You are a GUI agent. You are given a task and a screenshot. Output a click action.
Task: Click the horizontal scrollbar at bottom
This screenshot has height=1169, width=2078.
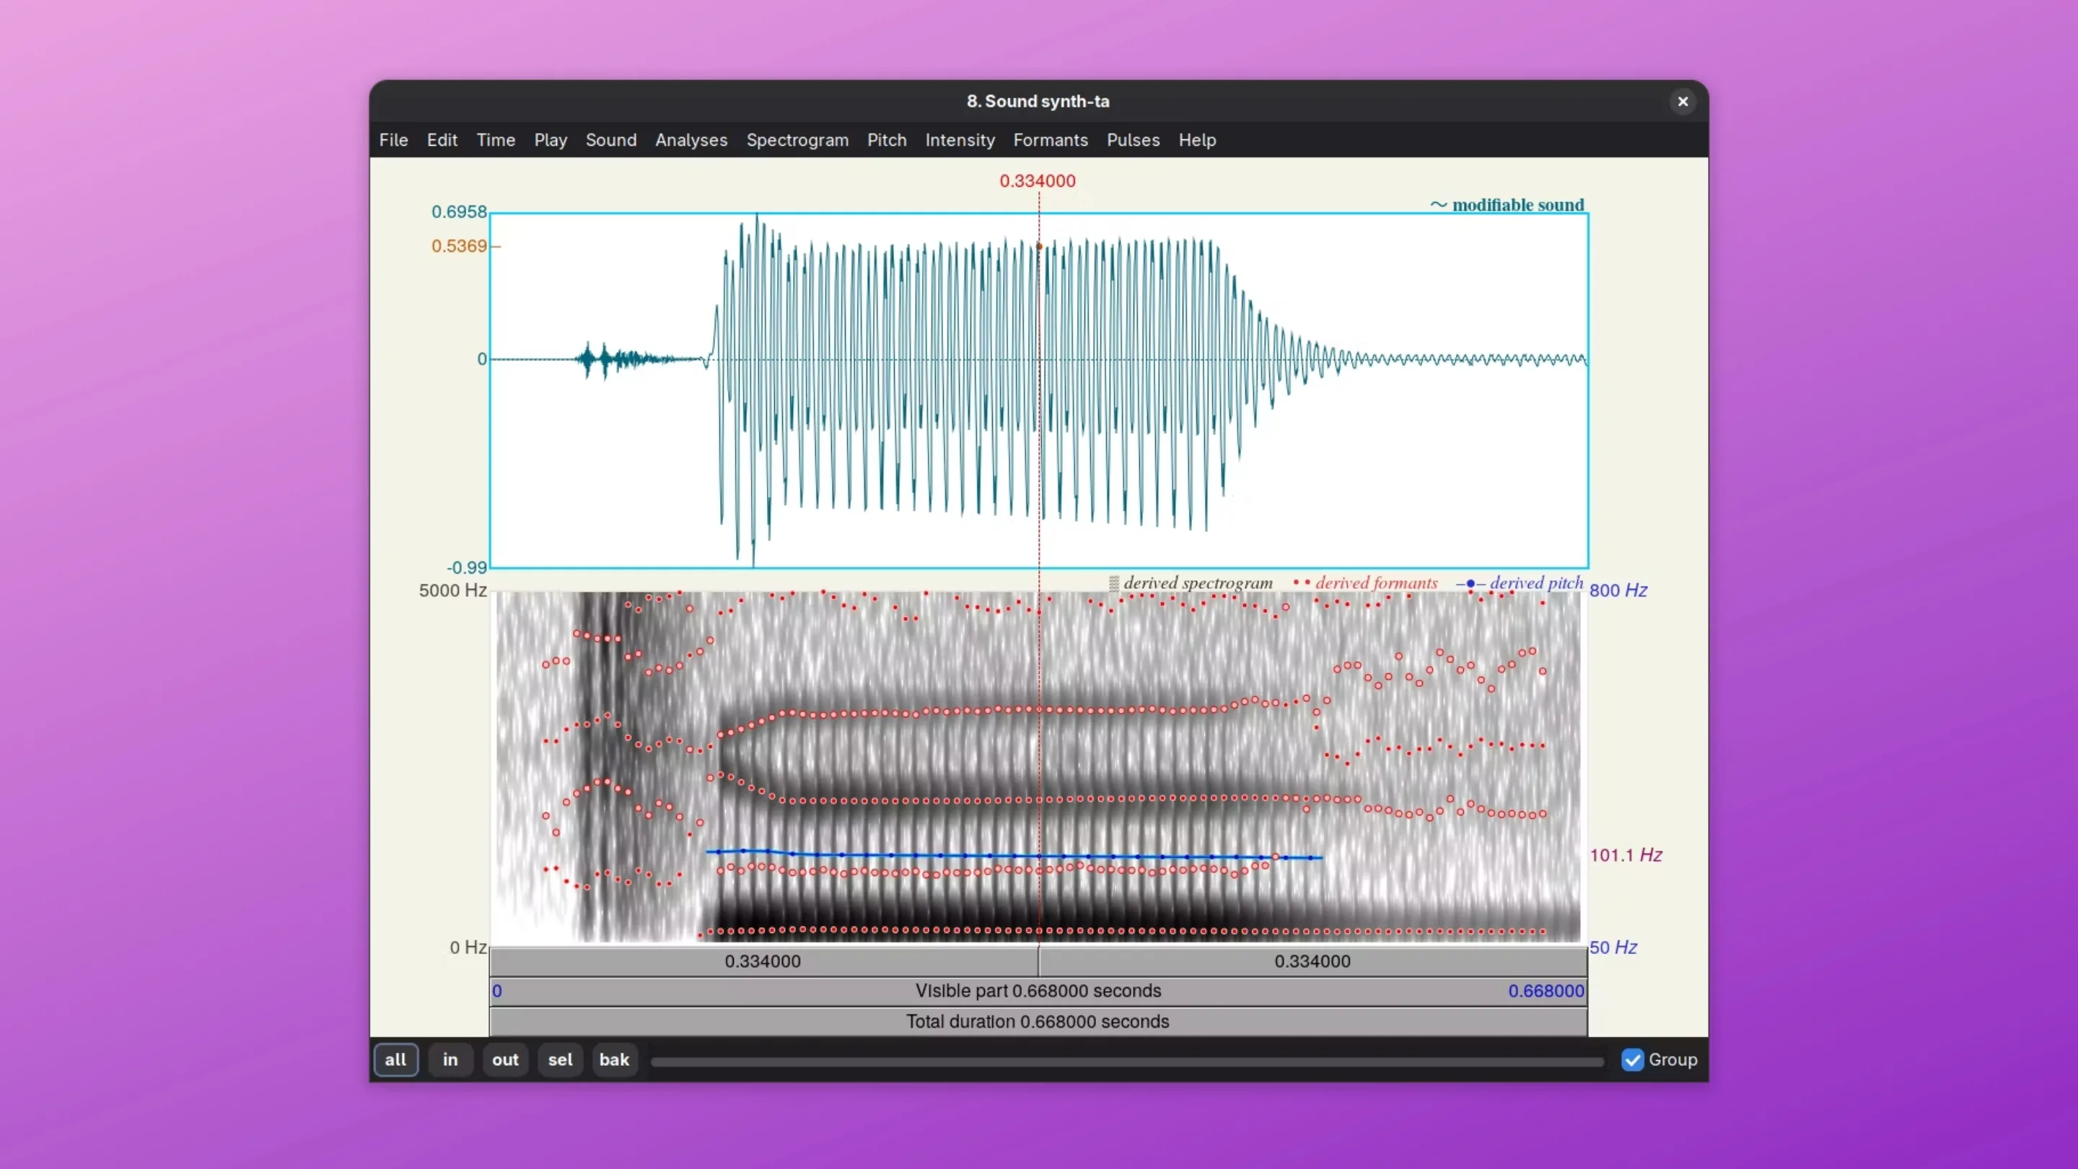coord(1127,1061)
